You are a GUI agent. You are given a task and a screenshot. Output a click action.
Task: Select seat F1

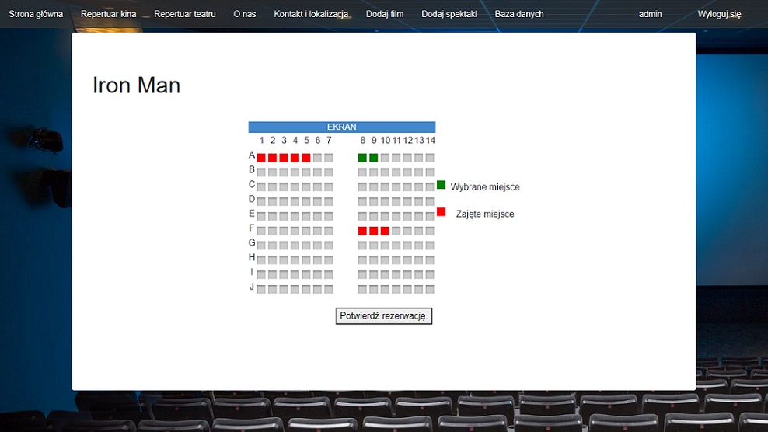261,231
